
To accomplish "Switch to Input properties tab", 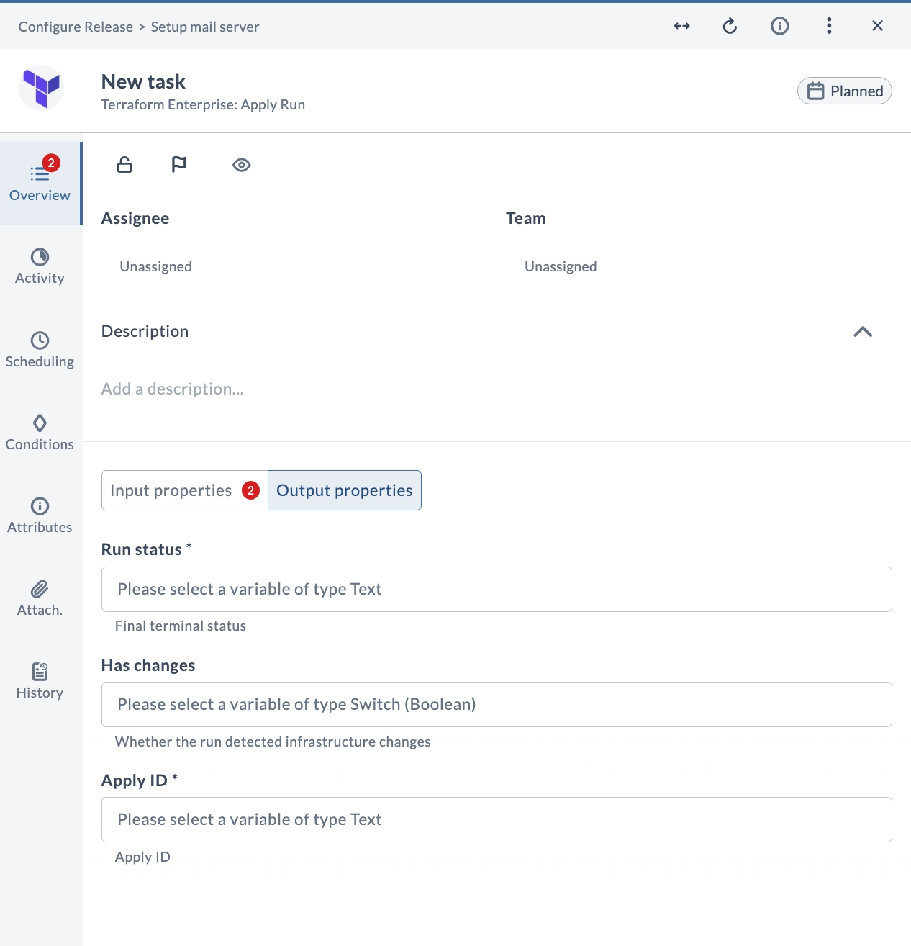I will pyautogui.click(x=184, y=490).
